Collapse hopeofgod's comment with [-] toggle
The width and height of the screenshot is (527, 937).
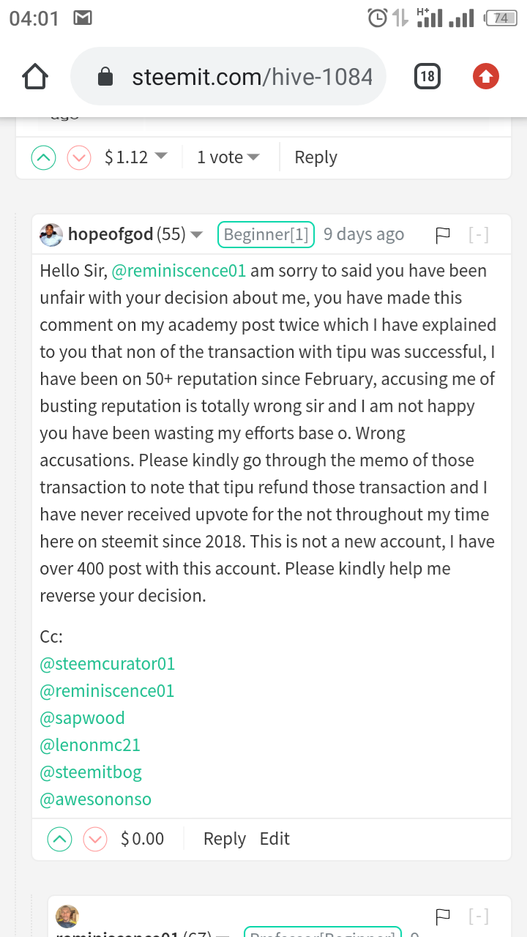point(479,235)
